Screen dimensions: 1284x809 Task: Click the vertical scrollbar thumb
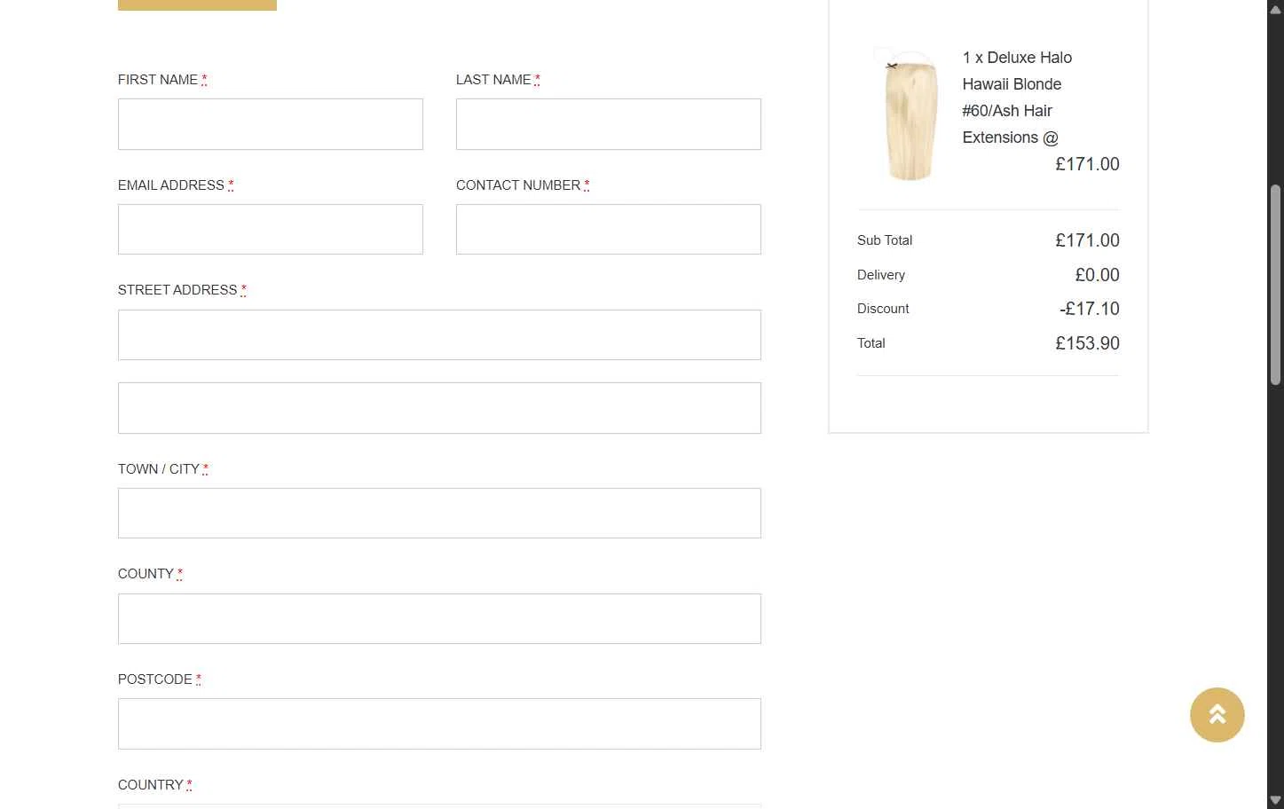1275,285
